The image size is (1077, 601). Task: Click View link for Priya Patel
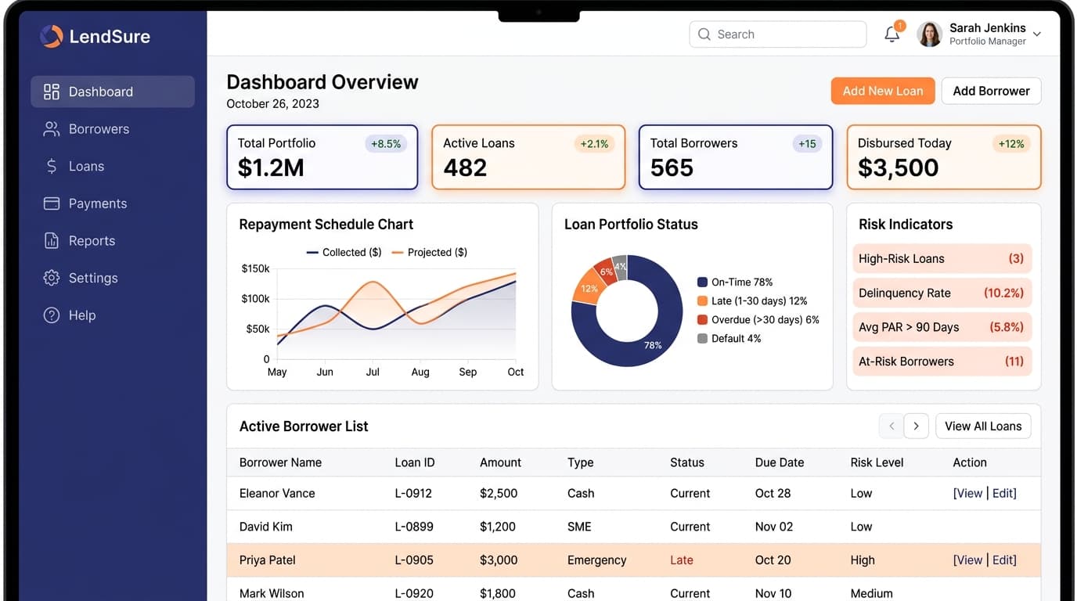968,560
